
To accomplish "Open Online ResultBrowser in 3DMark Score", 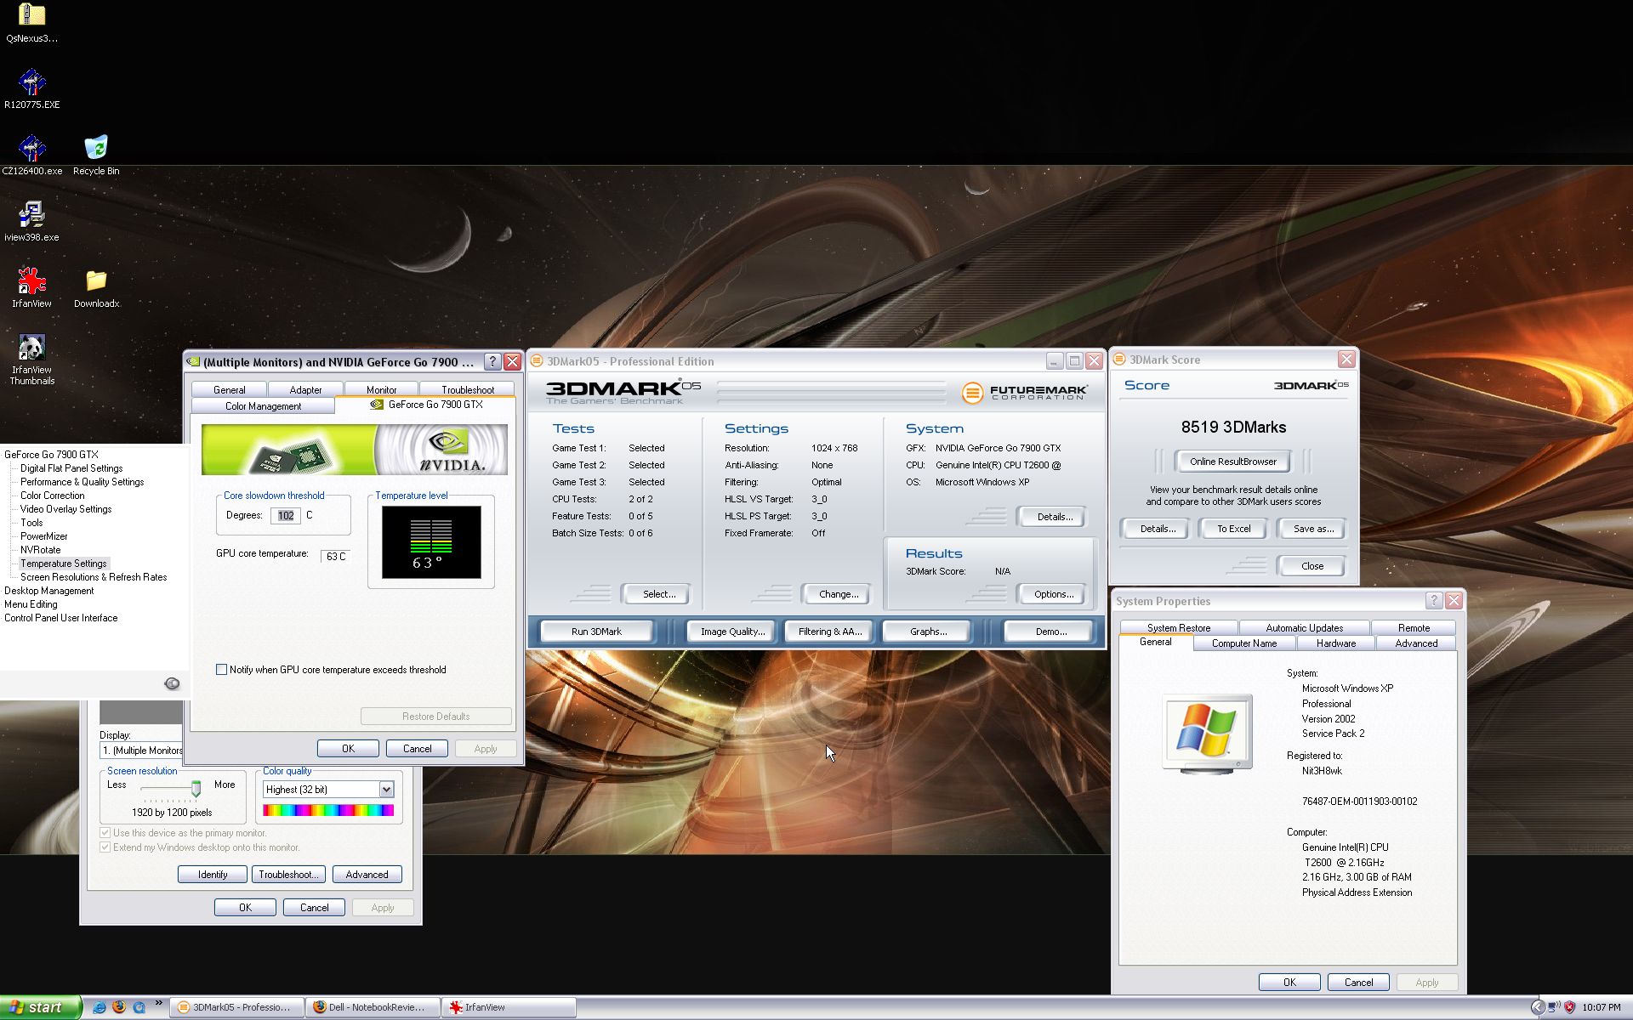I will (x=1232, y=462).
